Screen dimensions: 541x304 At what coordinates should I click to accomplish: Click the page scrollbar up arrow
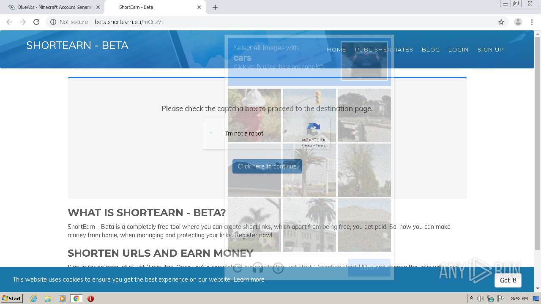538,34
